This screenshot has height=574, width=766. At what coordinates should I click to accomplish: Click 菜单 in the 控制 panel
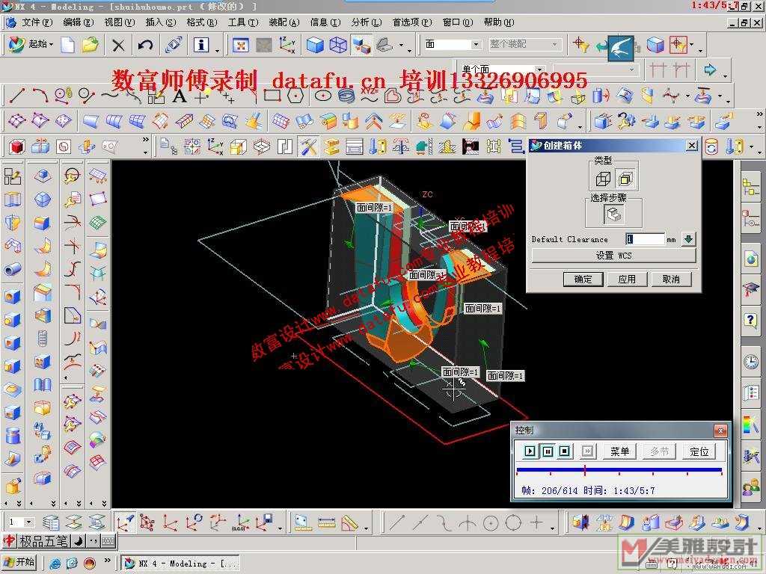pos(619,451)
